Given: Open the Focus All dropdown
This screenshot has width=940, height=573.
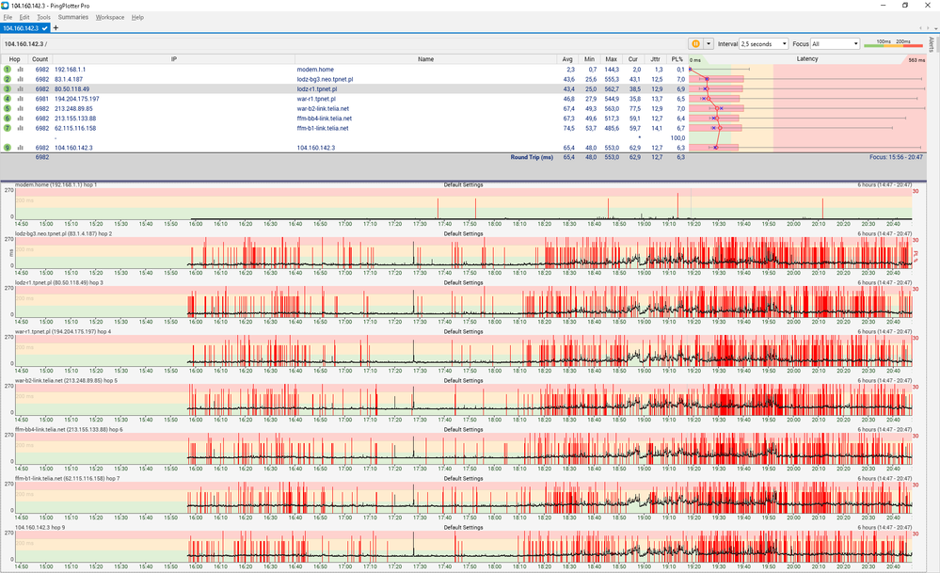Looking at the screenshot, I should pos(835,43).
